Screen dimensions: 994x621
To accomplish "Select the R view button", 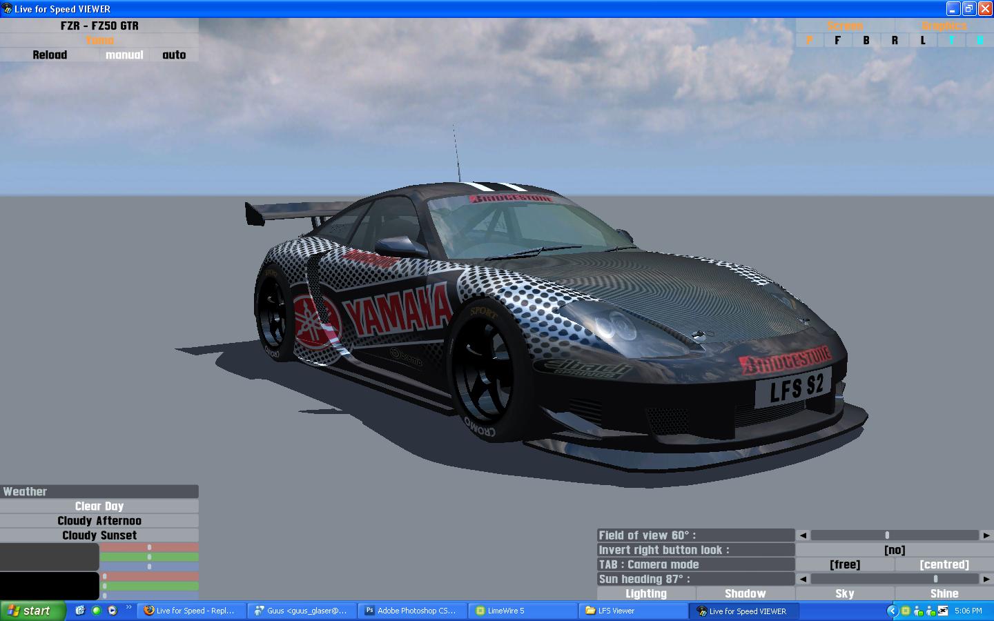I will click(x=895, y=40).
